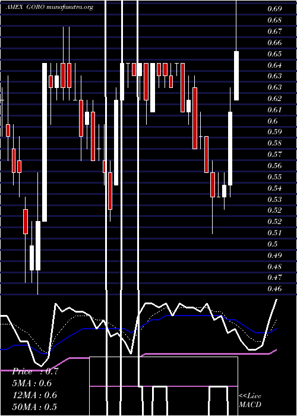Click the 0.58 price axis label
The width and height of the screenshot is (297, 416).
[274, 143]
